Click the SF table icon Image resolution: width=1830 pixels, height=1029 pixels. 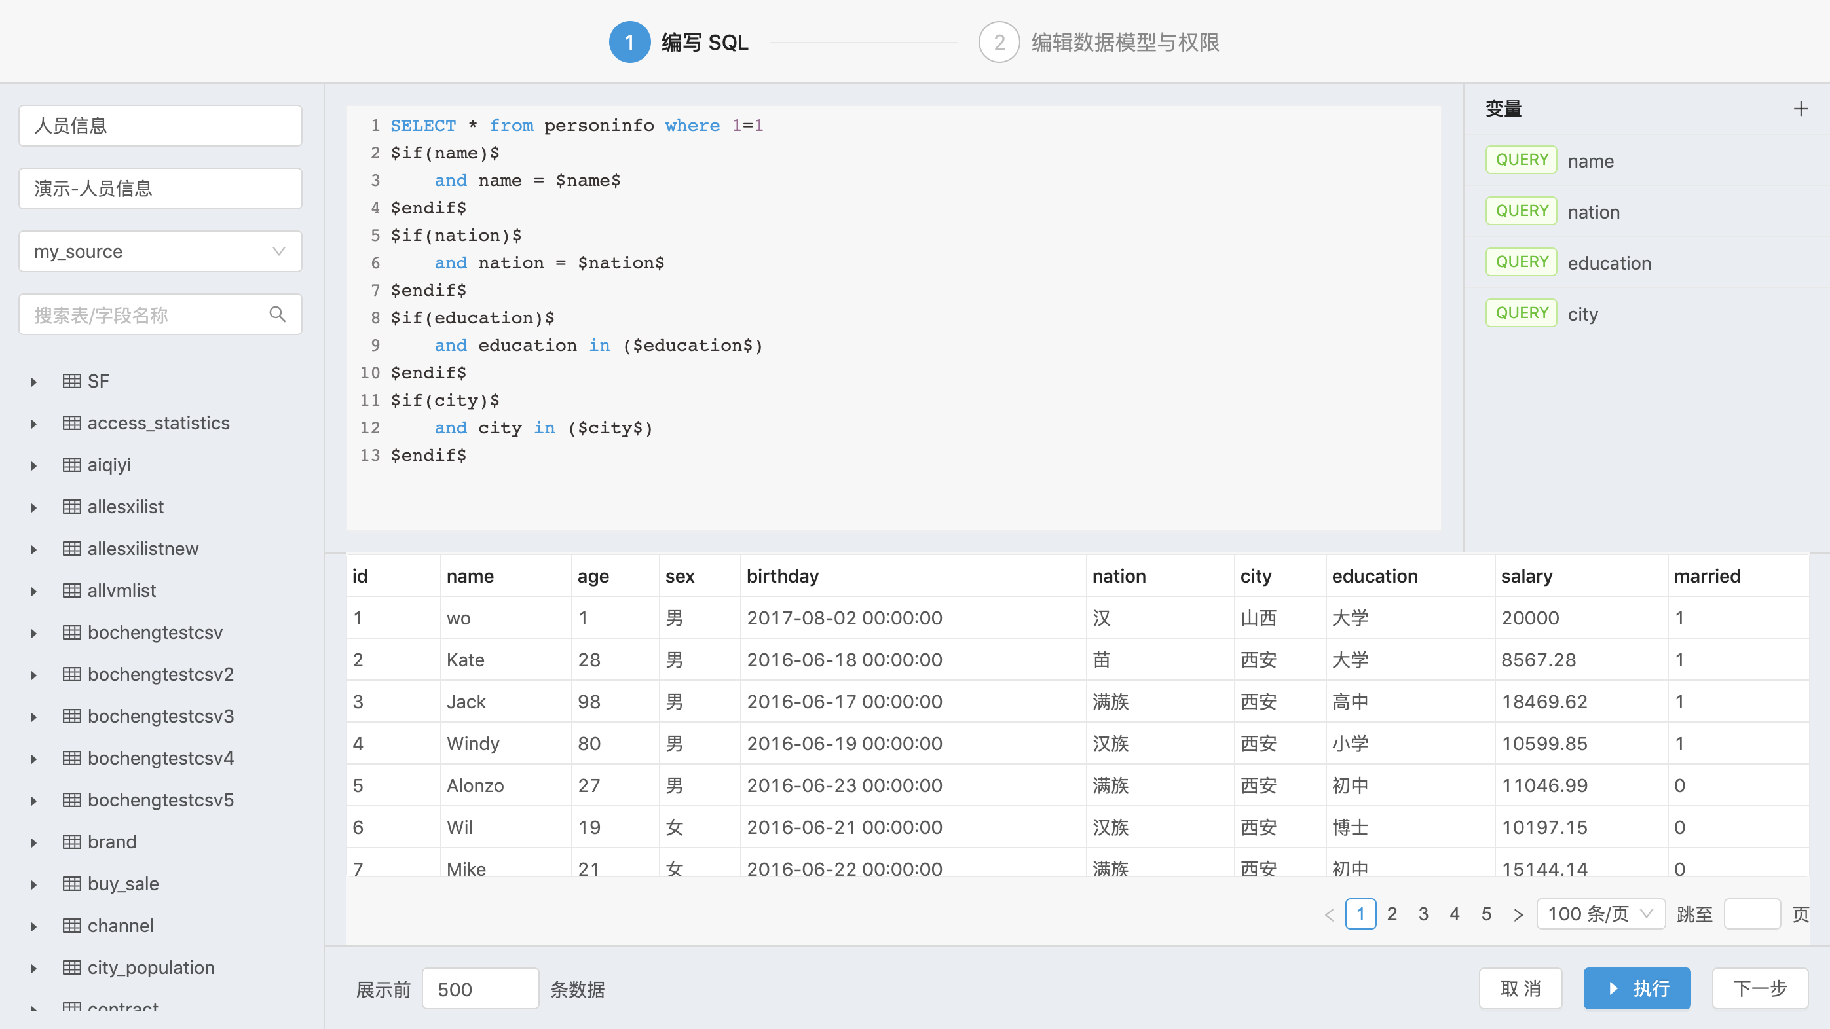pos(71,380)
